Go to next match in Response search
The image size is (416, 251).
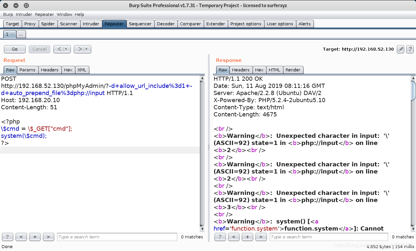[x=261, y=237]
